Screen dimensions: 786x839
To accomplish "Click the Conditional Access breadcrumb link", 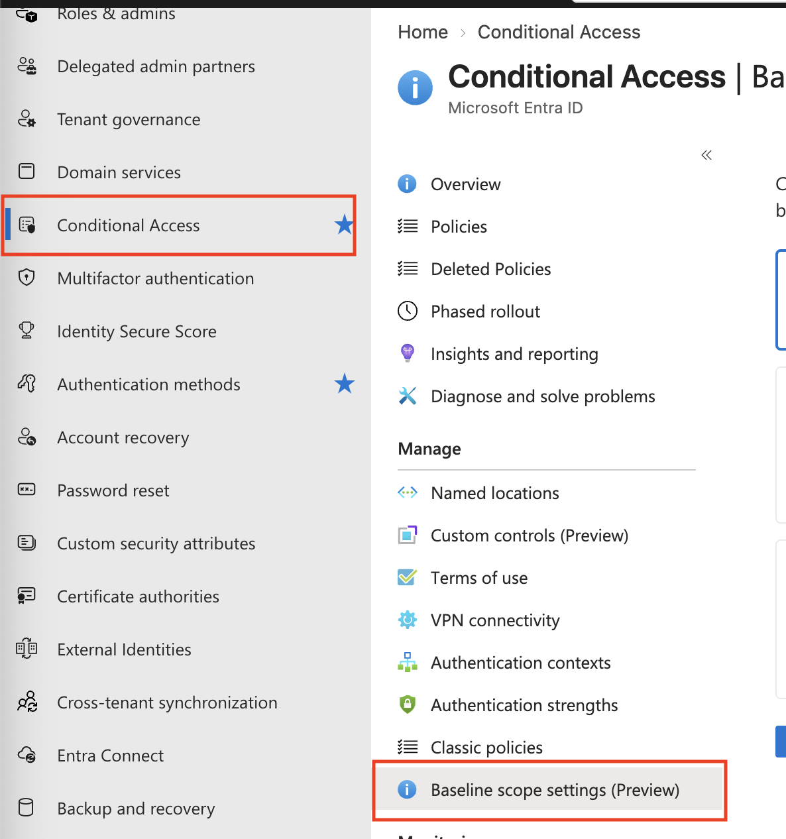I will (559, 32).
